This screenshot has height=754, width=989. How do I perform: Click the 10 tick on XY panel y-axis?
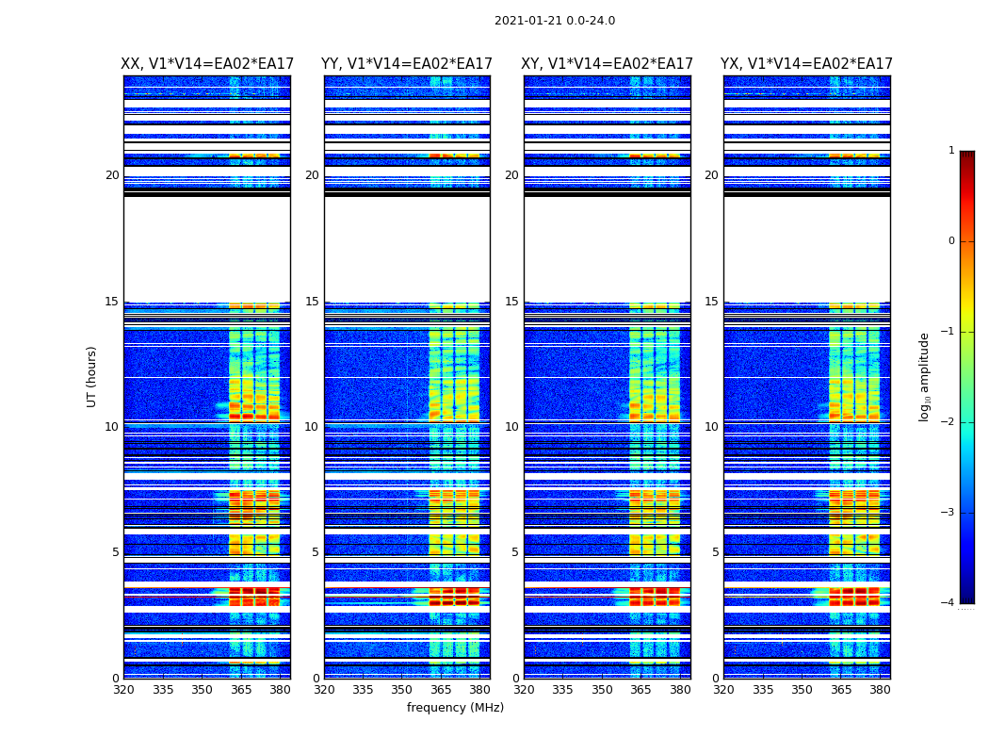511,427
